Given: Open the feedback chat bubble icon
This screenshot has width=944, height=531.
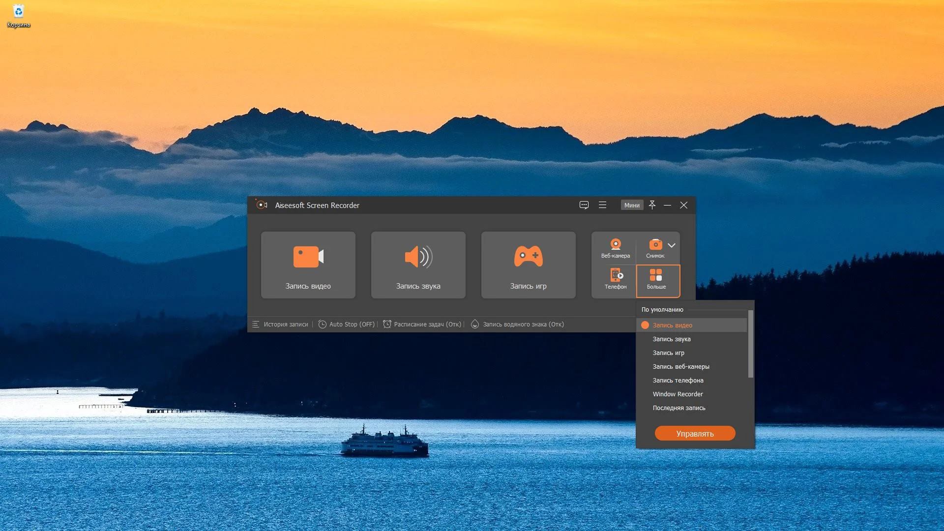Looking at the screenshot, I should click(584, 206).
